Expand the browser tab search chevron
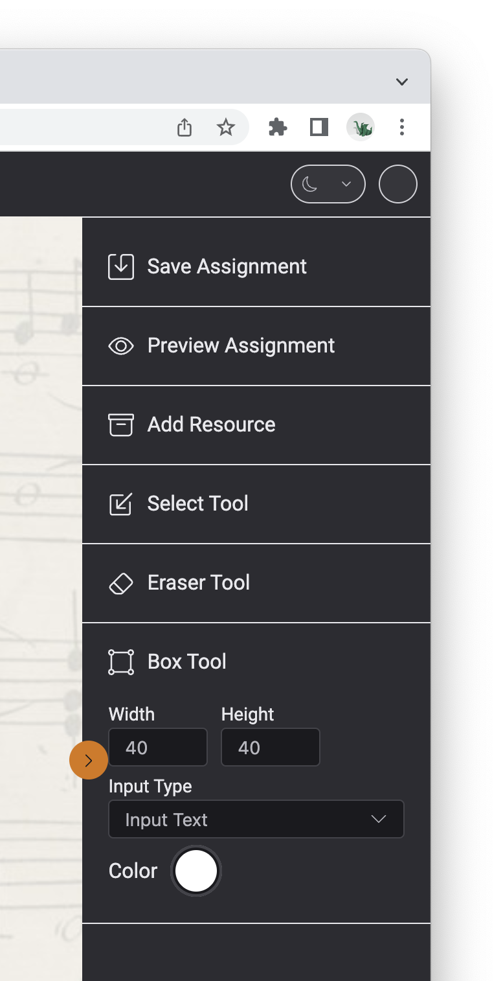 pos(402,82)
